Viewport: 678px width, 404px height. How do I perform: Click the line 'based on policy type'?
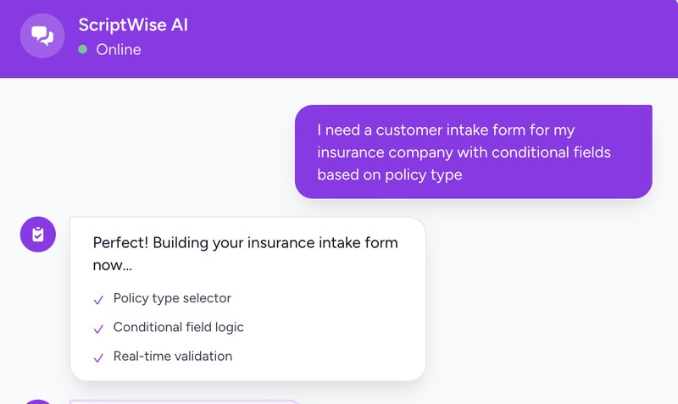click(390, 174)
